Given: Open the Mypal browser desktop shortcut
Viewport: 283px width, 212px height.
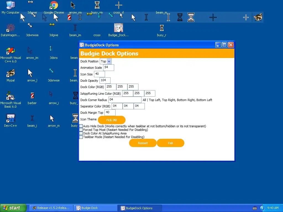Looking at the screenshot, I should pyautogui.click(x=11, y=76).
